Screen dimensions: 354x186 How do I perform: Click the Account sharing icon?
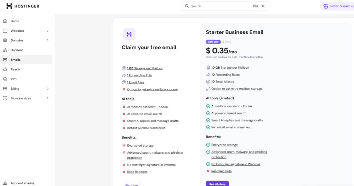coord(5,183)
